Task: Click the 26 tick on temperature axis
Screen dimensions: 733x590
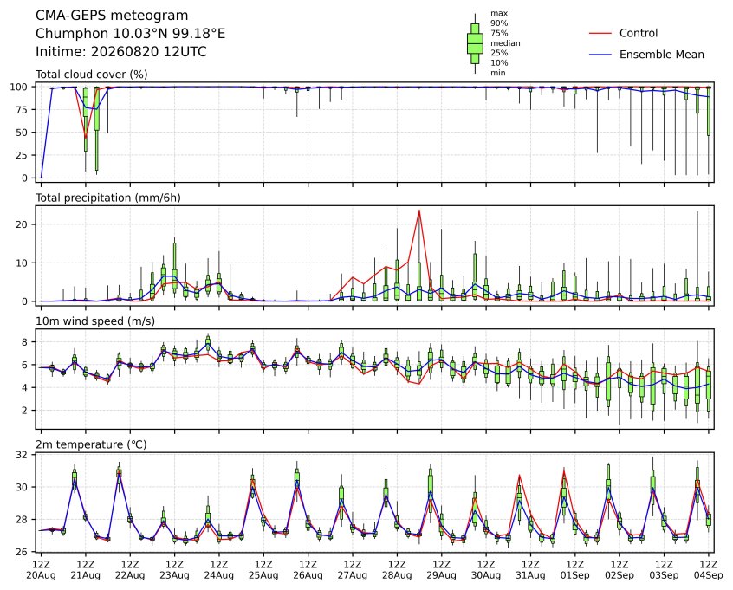Action: click(x=23, y=552)
